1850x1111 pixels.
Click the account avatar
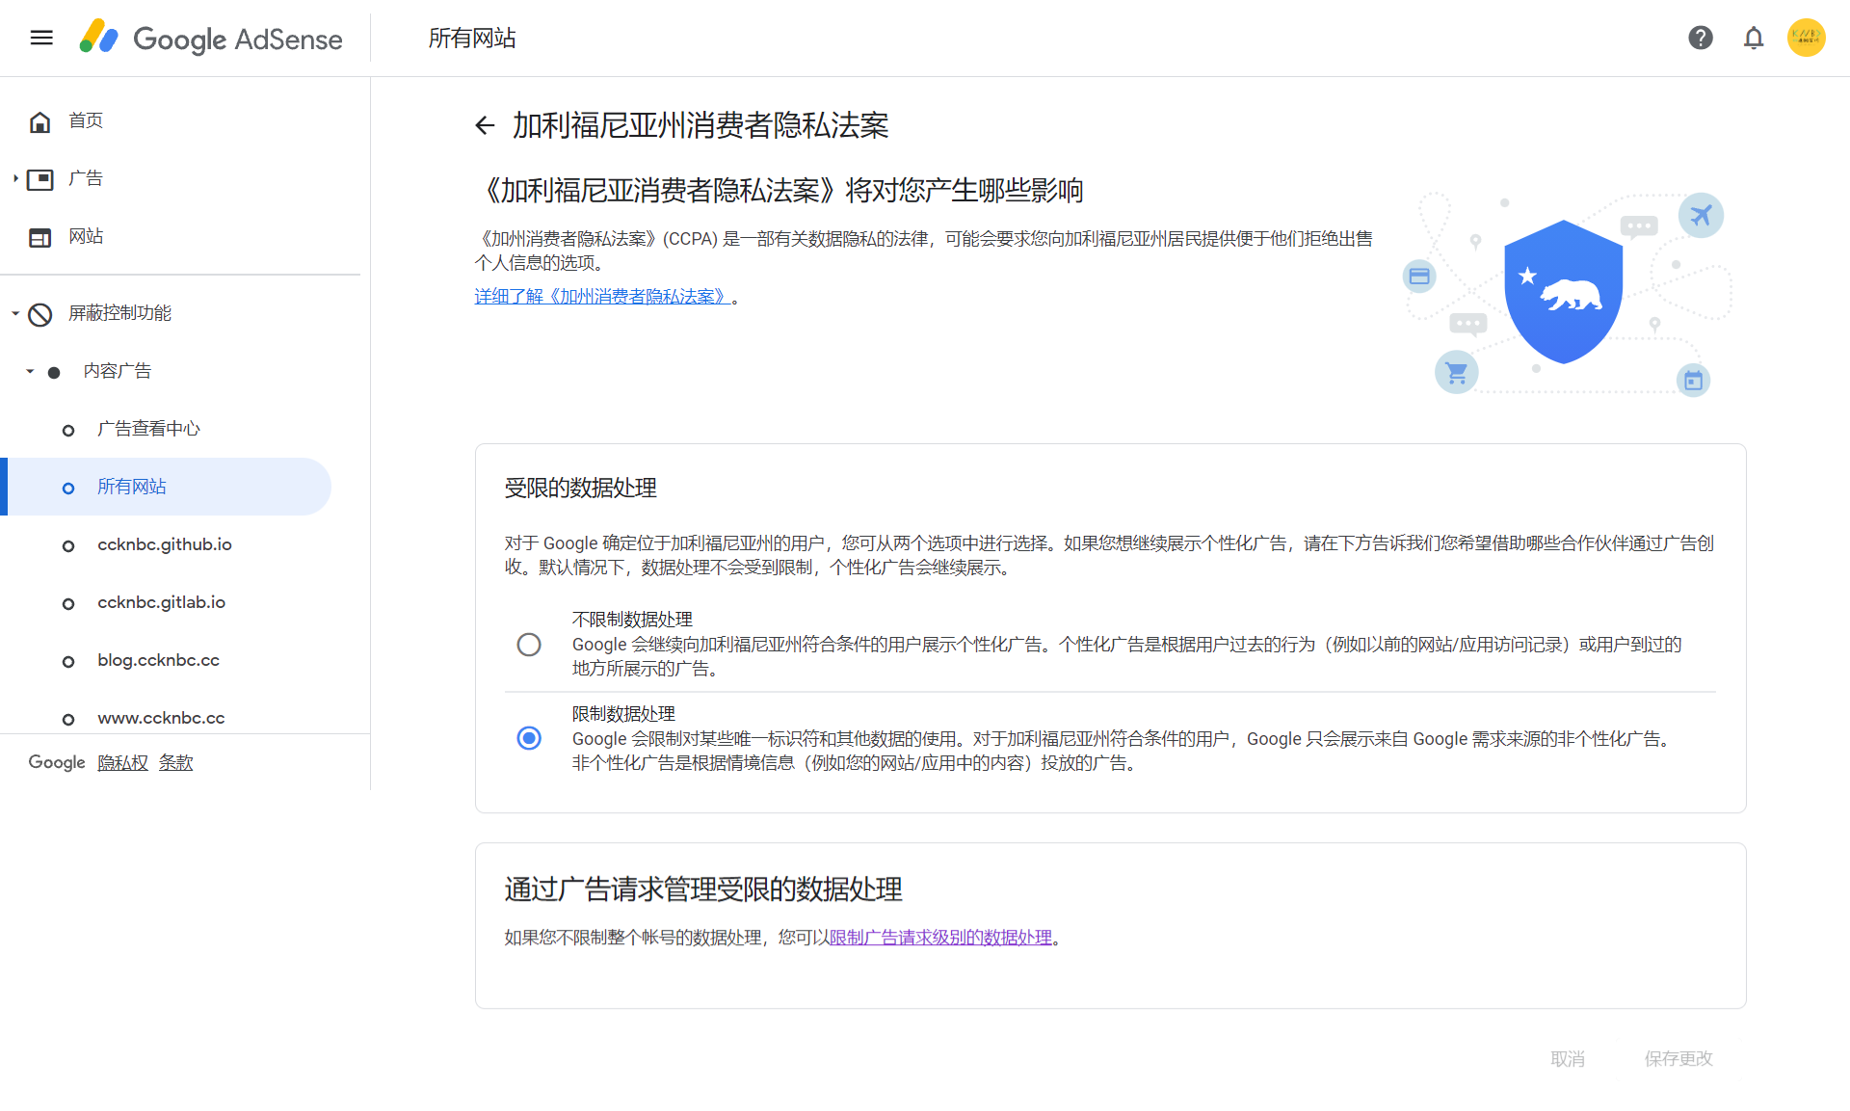[1807, 38]
